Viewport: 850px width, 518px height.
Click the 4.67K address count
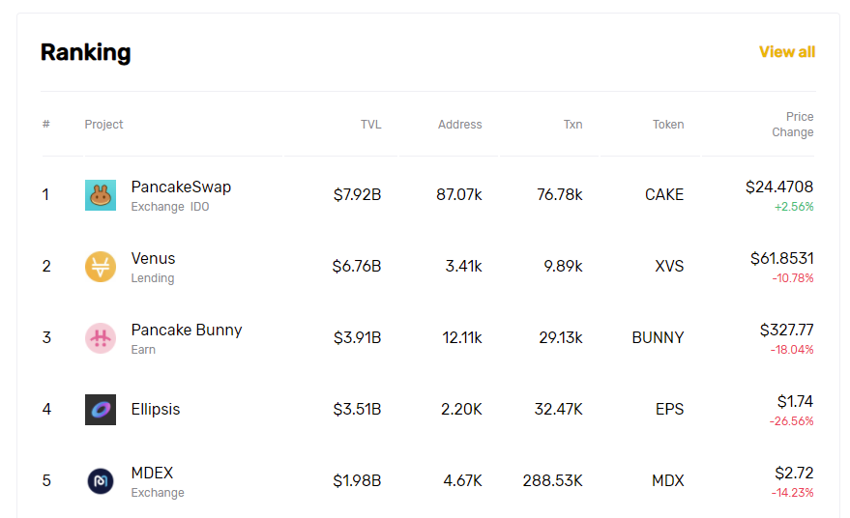(462, 481)
